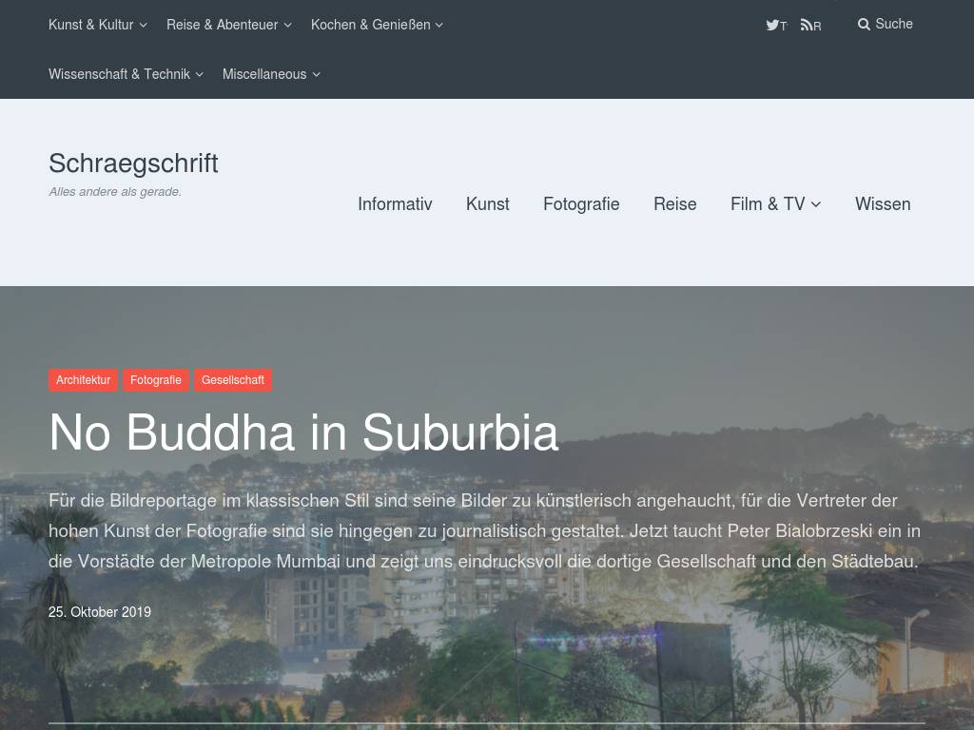Expand the Film & TV submenu chevron
Screen dimensions: 974x730
[815, 204]
